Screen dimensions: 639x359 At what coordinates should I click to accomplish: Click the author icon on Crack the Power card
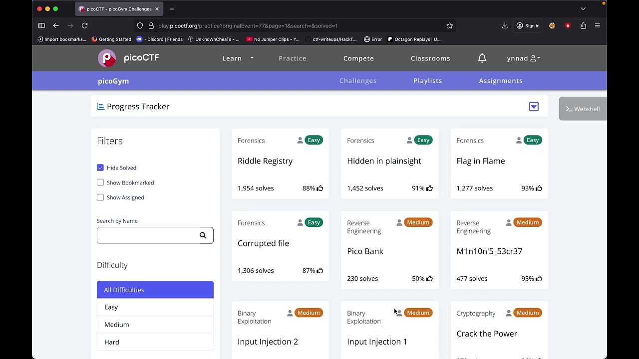509,313
